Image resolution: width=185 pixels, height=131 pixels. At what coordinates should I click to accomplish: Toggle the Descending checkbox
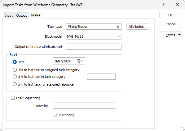coord(55,115)
